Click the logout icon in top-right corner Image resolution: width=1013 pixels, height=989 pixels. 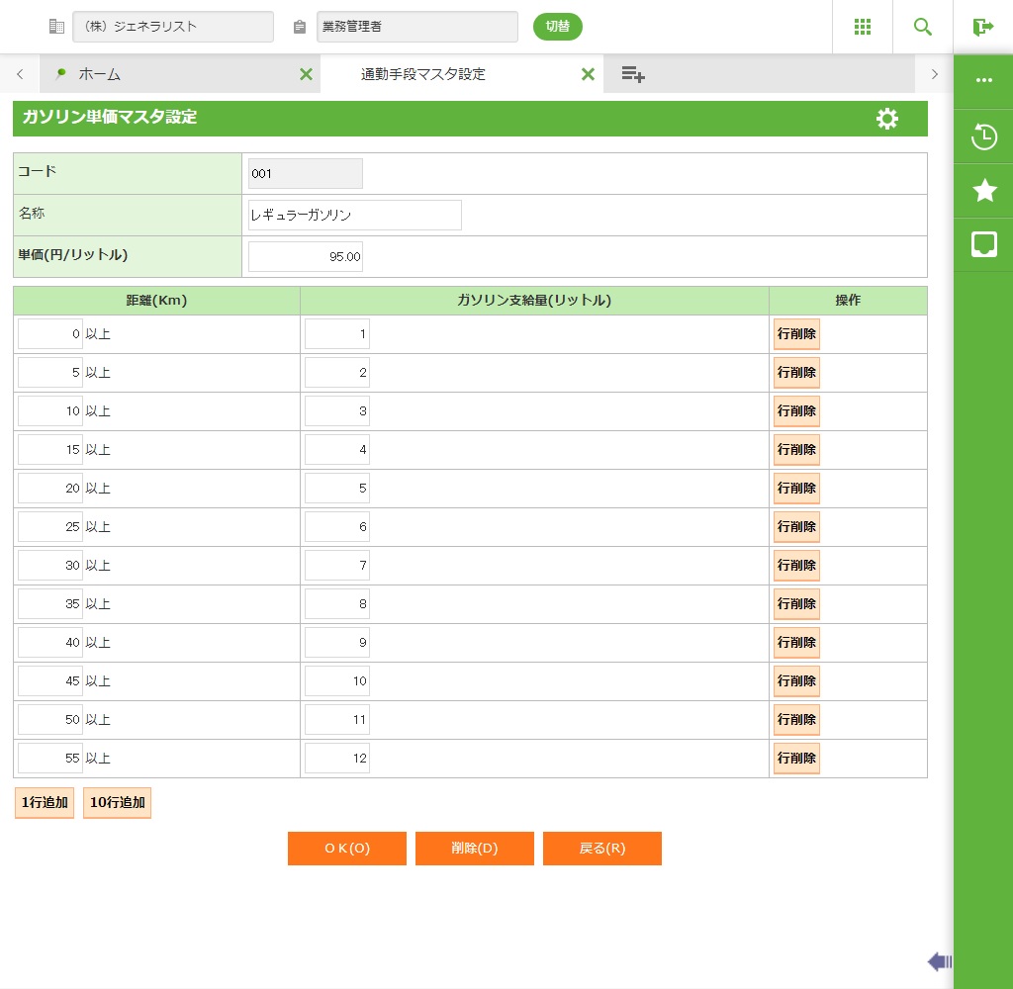click(982, 27)
